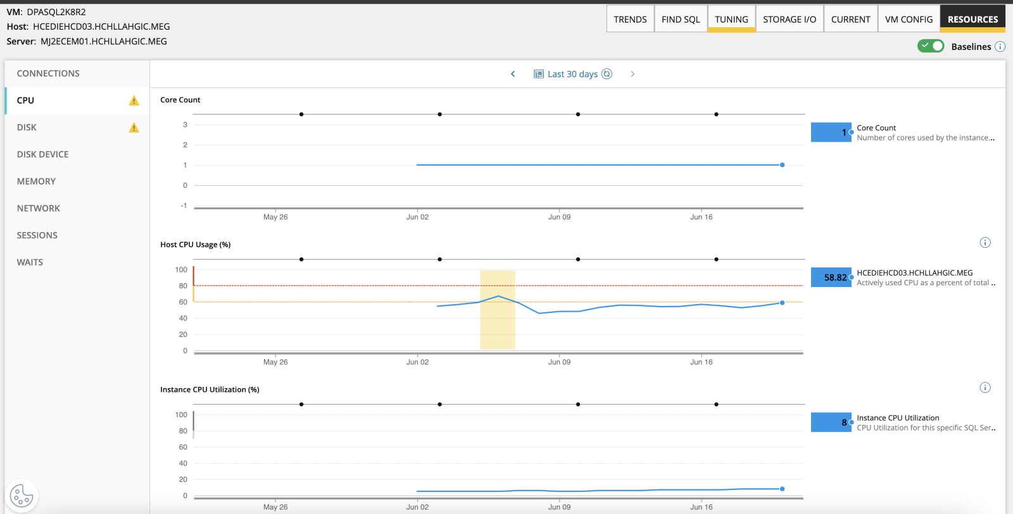Click host name HCEDIEHCD03.HCHLLAHGIC.MEG in the header
This screenshot has width=1013, height=514.
point(101,27)
